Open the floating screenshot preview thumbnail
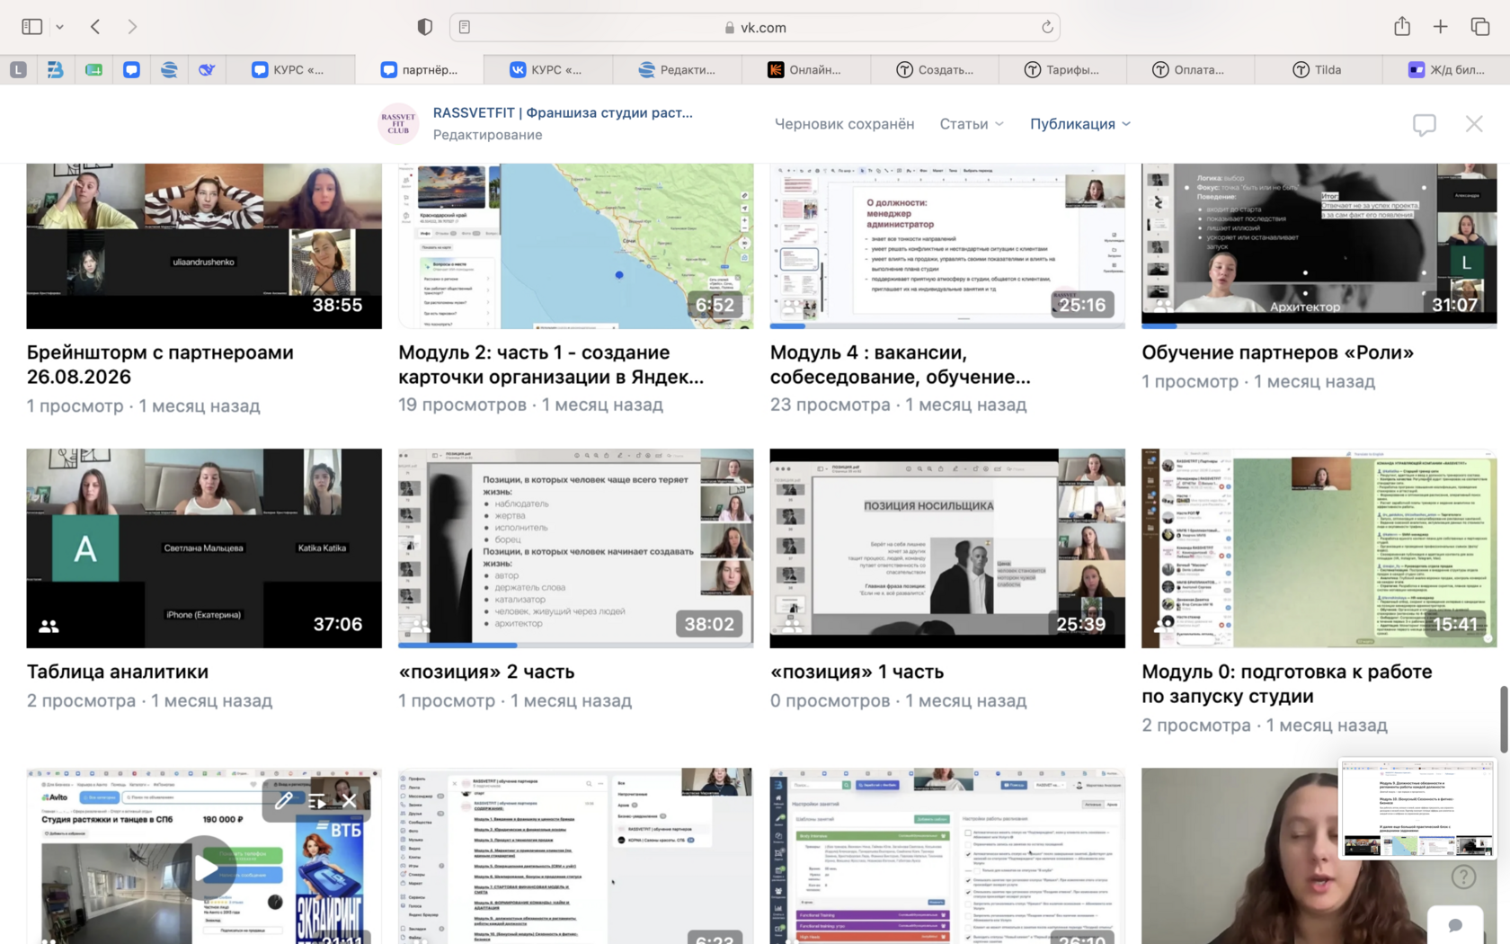The height and width of the screenshot is (944, 1510). coord(1417,808)
